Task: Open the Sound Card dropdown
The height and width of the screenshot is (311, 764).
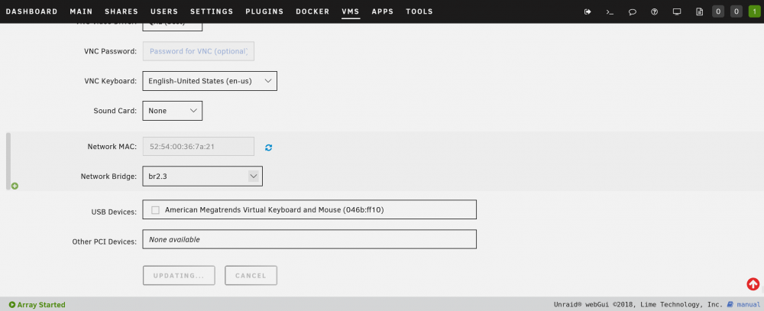Action: pyautogui.click(x=172, y=111)
